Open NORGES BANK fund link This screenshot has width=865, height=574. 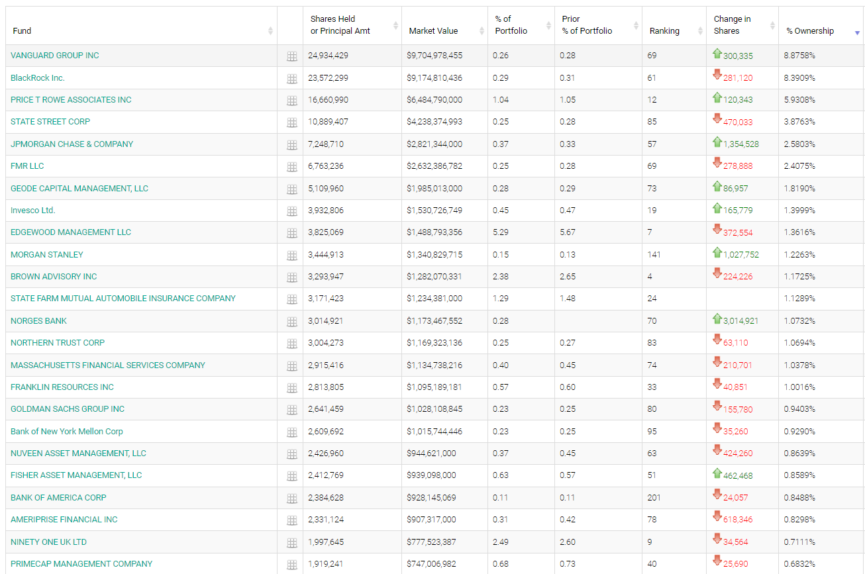(39, 321)
